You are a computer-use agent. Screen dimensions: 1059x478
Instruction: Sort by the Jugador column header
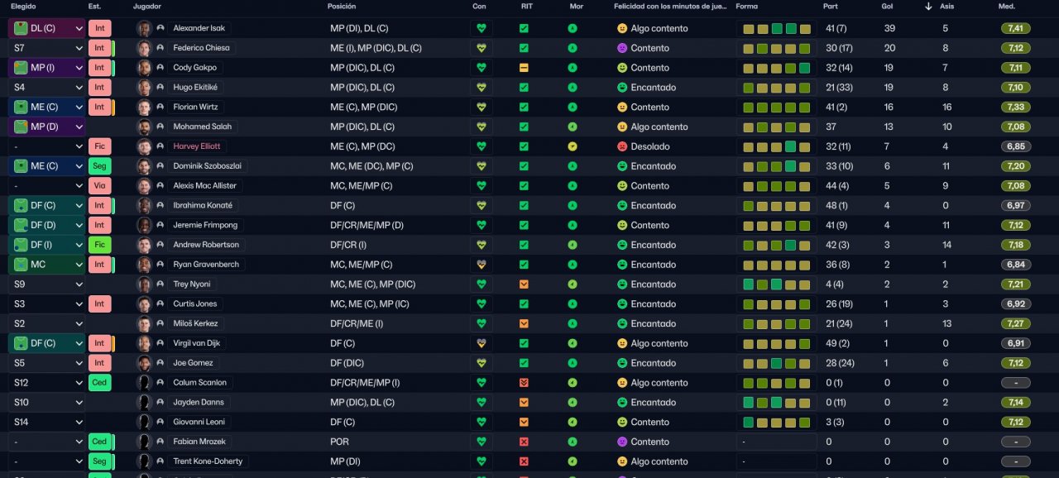(x=147, y=7)
